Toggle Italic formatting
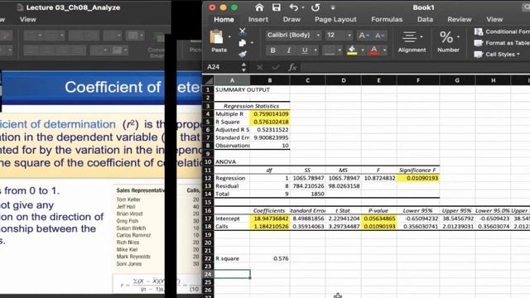530x298 pixels. (289, 50)
